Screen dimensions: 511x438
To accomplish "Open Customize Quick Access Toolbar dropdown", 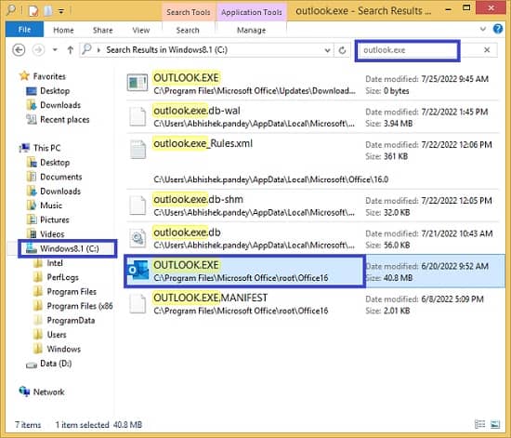I will [61, 12].
